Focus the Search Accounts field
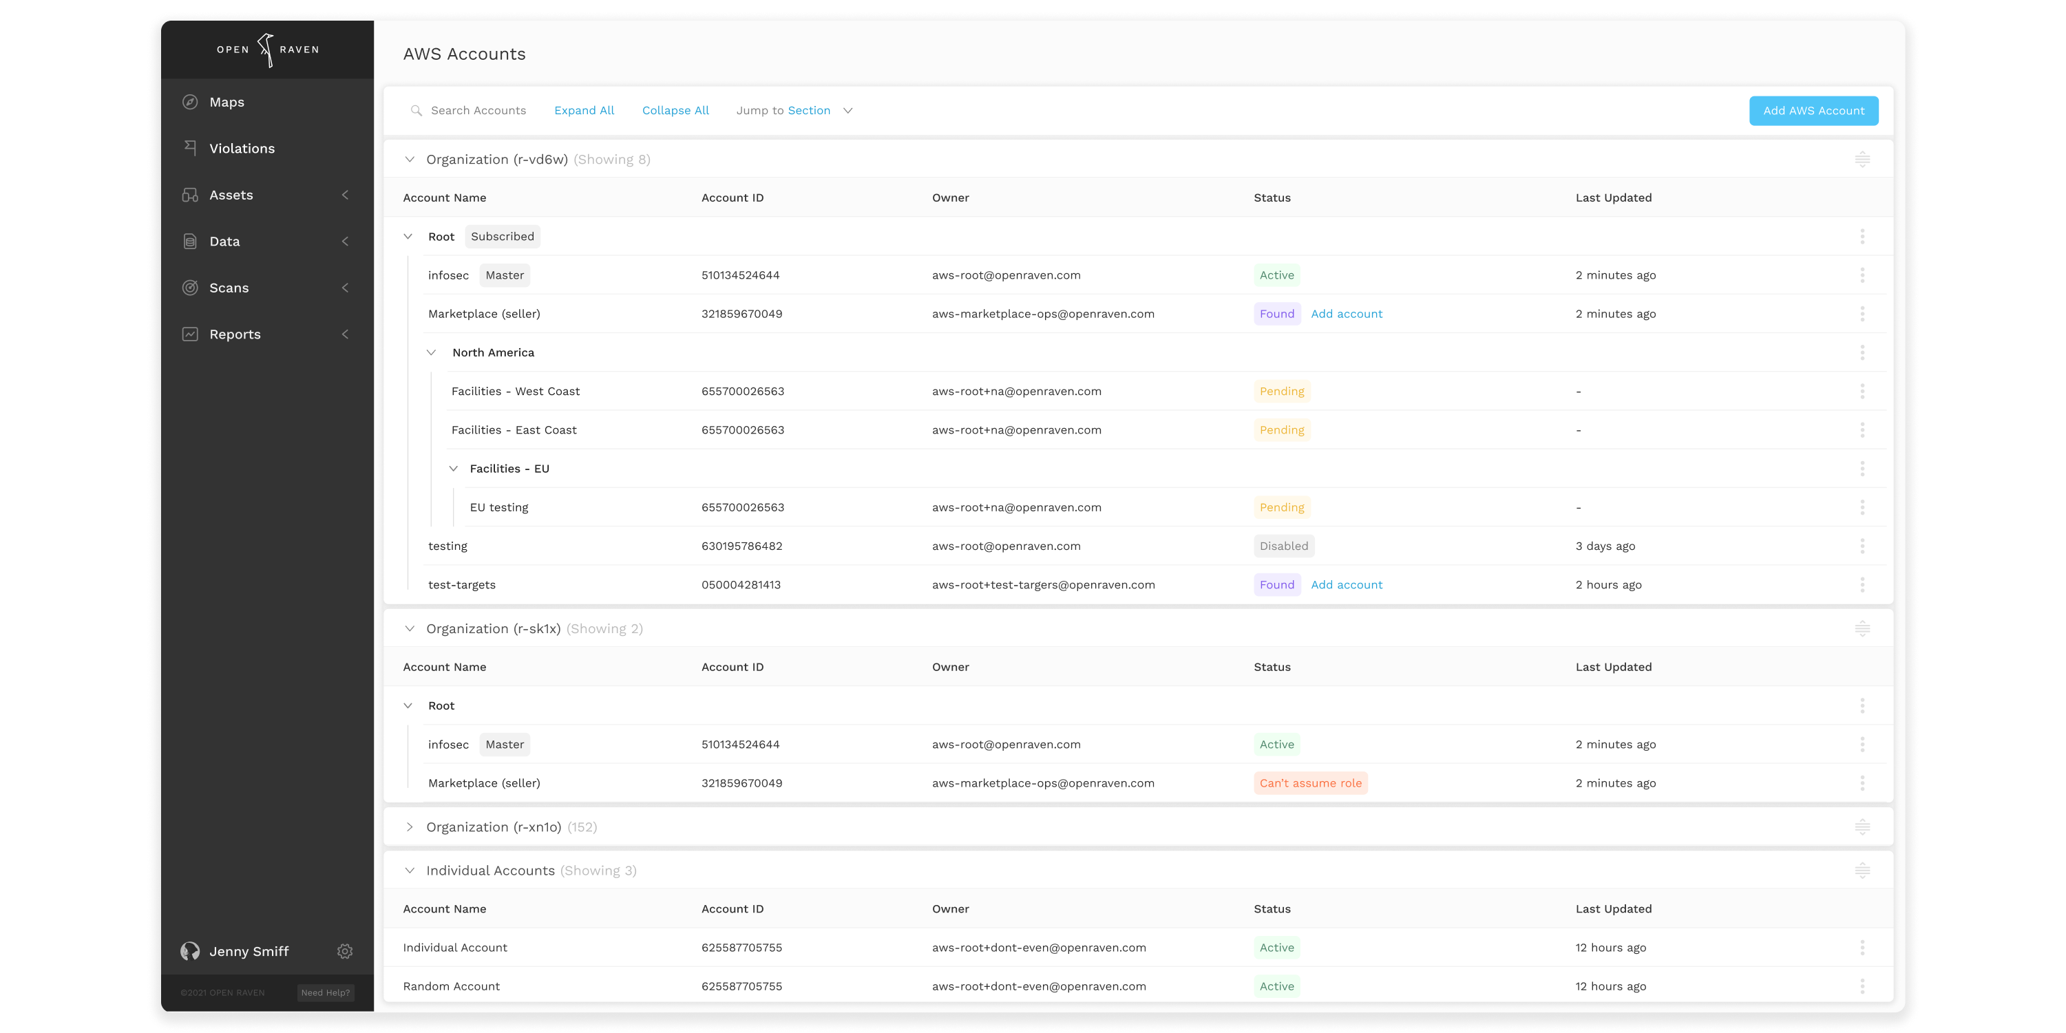 478,111
